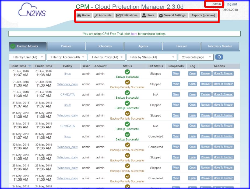Click 'here' link for purchase options
Screen dimensions: 250x189
134,34
